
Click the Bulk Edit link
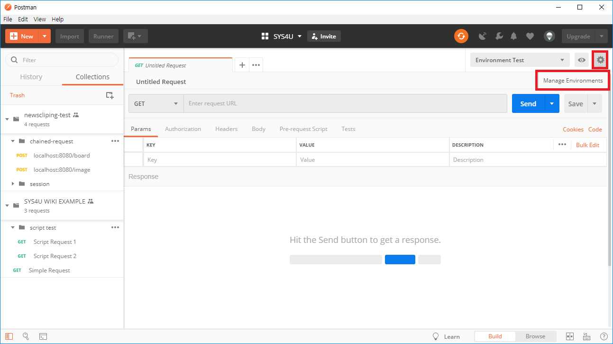pos(587,145)
